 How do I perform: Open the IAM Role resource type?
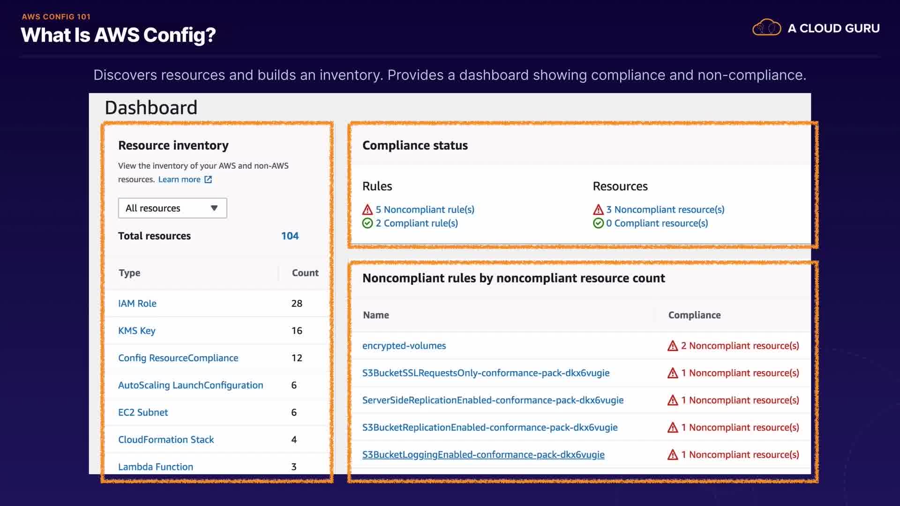click(137, 304)
